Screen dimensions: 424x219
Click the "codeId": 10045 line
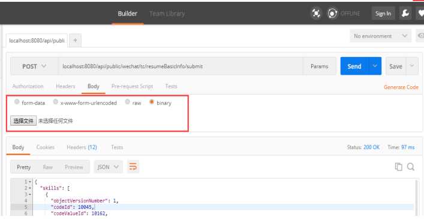pos(73,207)
